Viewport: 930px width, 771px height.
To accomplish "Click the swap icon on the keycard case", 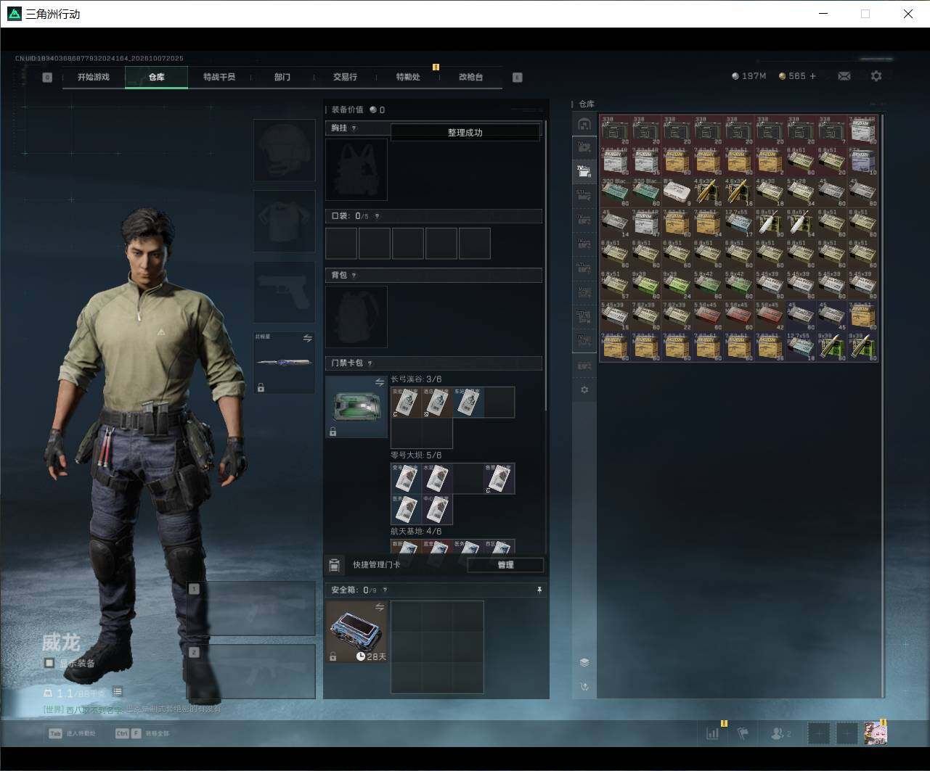I will (380, 382).
